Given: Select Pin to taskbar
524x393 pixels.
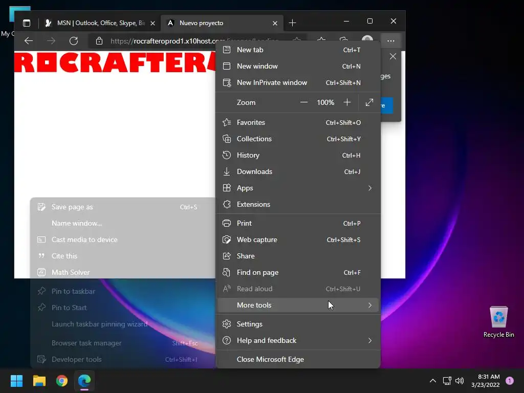Looking at the screenshot, I should click(x=123, y=291).
